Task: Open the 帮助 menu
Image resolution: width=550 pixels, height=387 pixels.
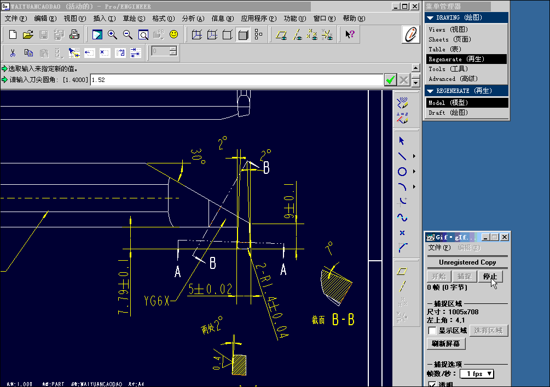Action: [x=354, y=19]
